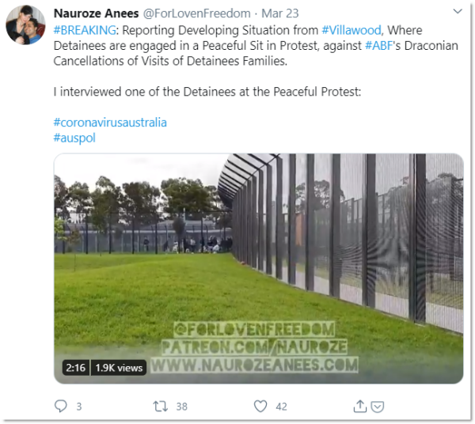Screen dimensions: 475x424
Task: Open the #auspol hashtag
Action: click(x=74, y=138)
